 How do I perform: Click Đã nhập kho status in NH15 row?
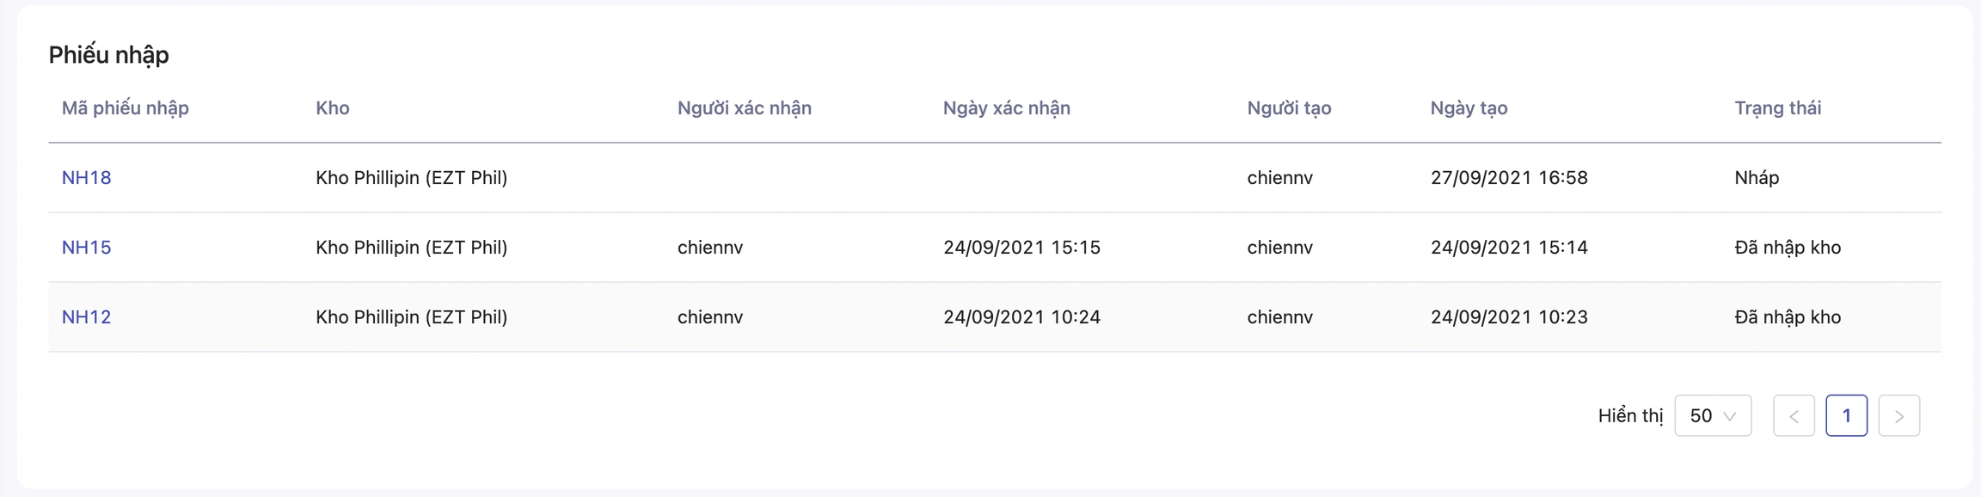(x=1788, y=248)
